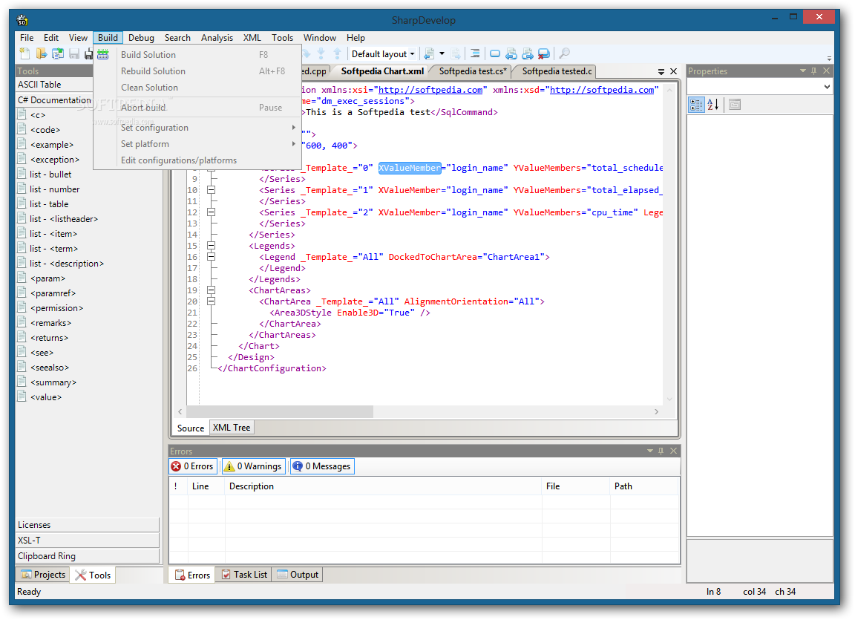This screenshot has width=855, height=620.
Task: Click the editor vertical scrollbar down arrow
Action: point(670,399)
